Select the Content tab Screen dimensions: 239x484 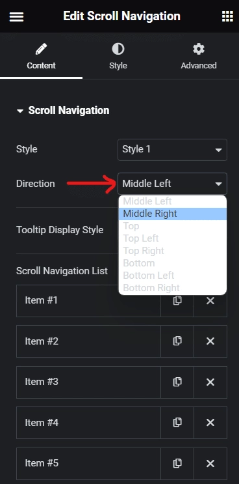coord(41,57)
